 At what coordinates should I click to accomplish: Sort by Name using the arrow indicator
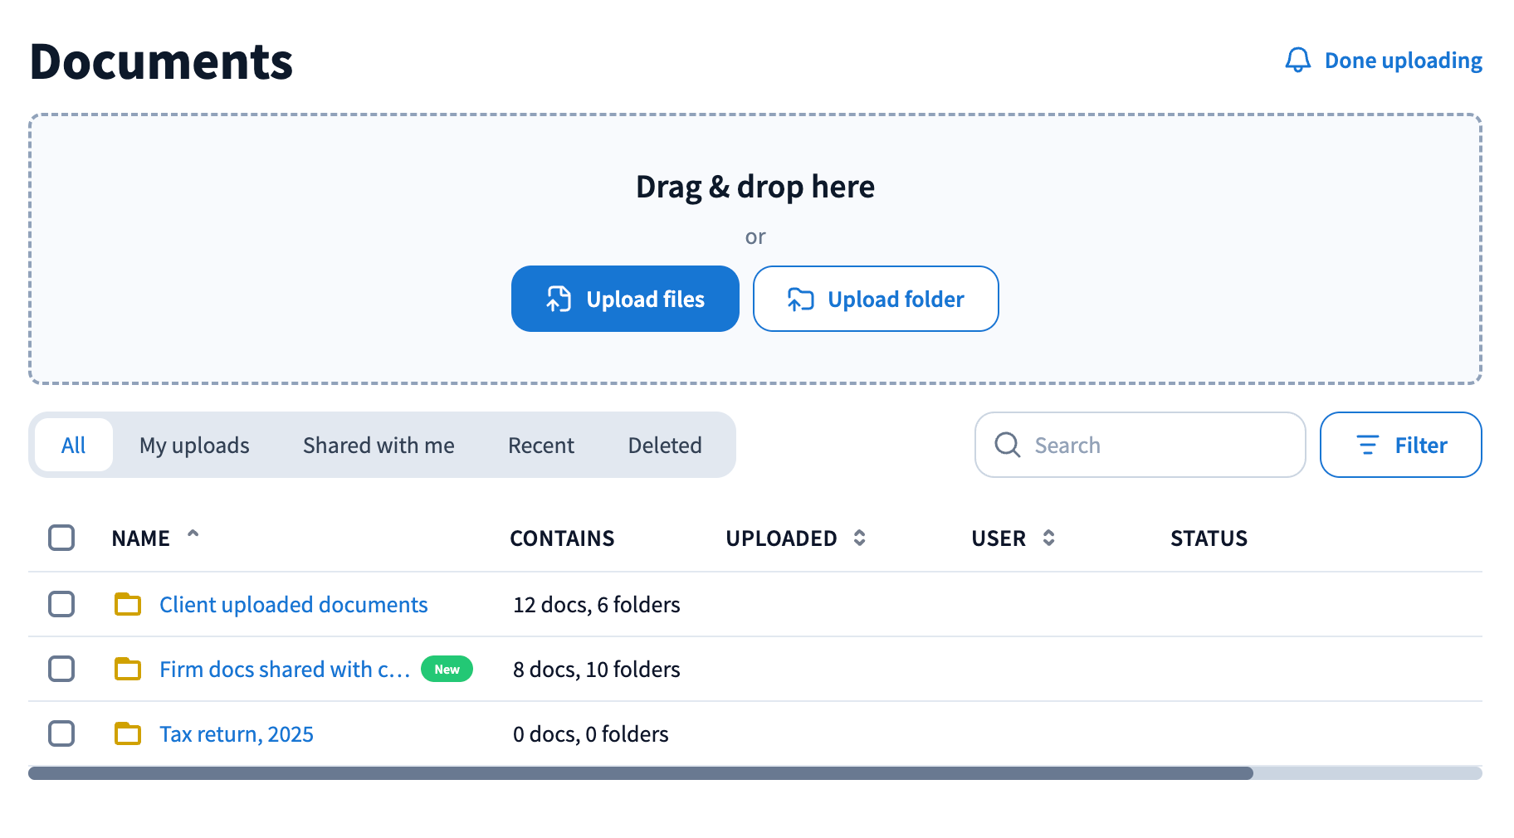(193, 535)
